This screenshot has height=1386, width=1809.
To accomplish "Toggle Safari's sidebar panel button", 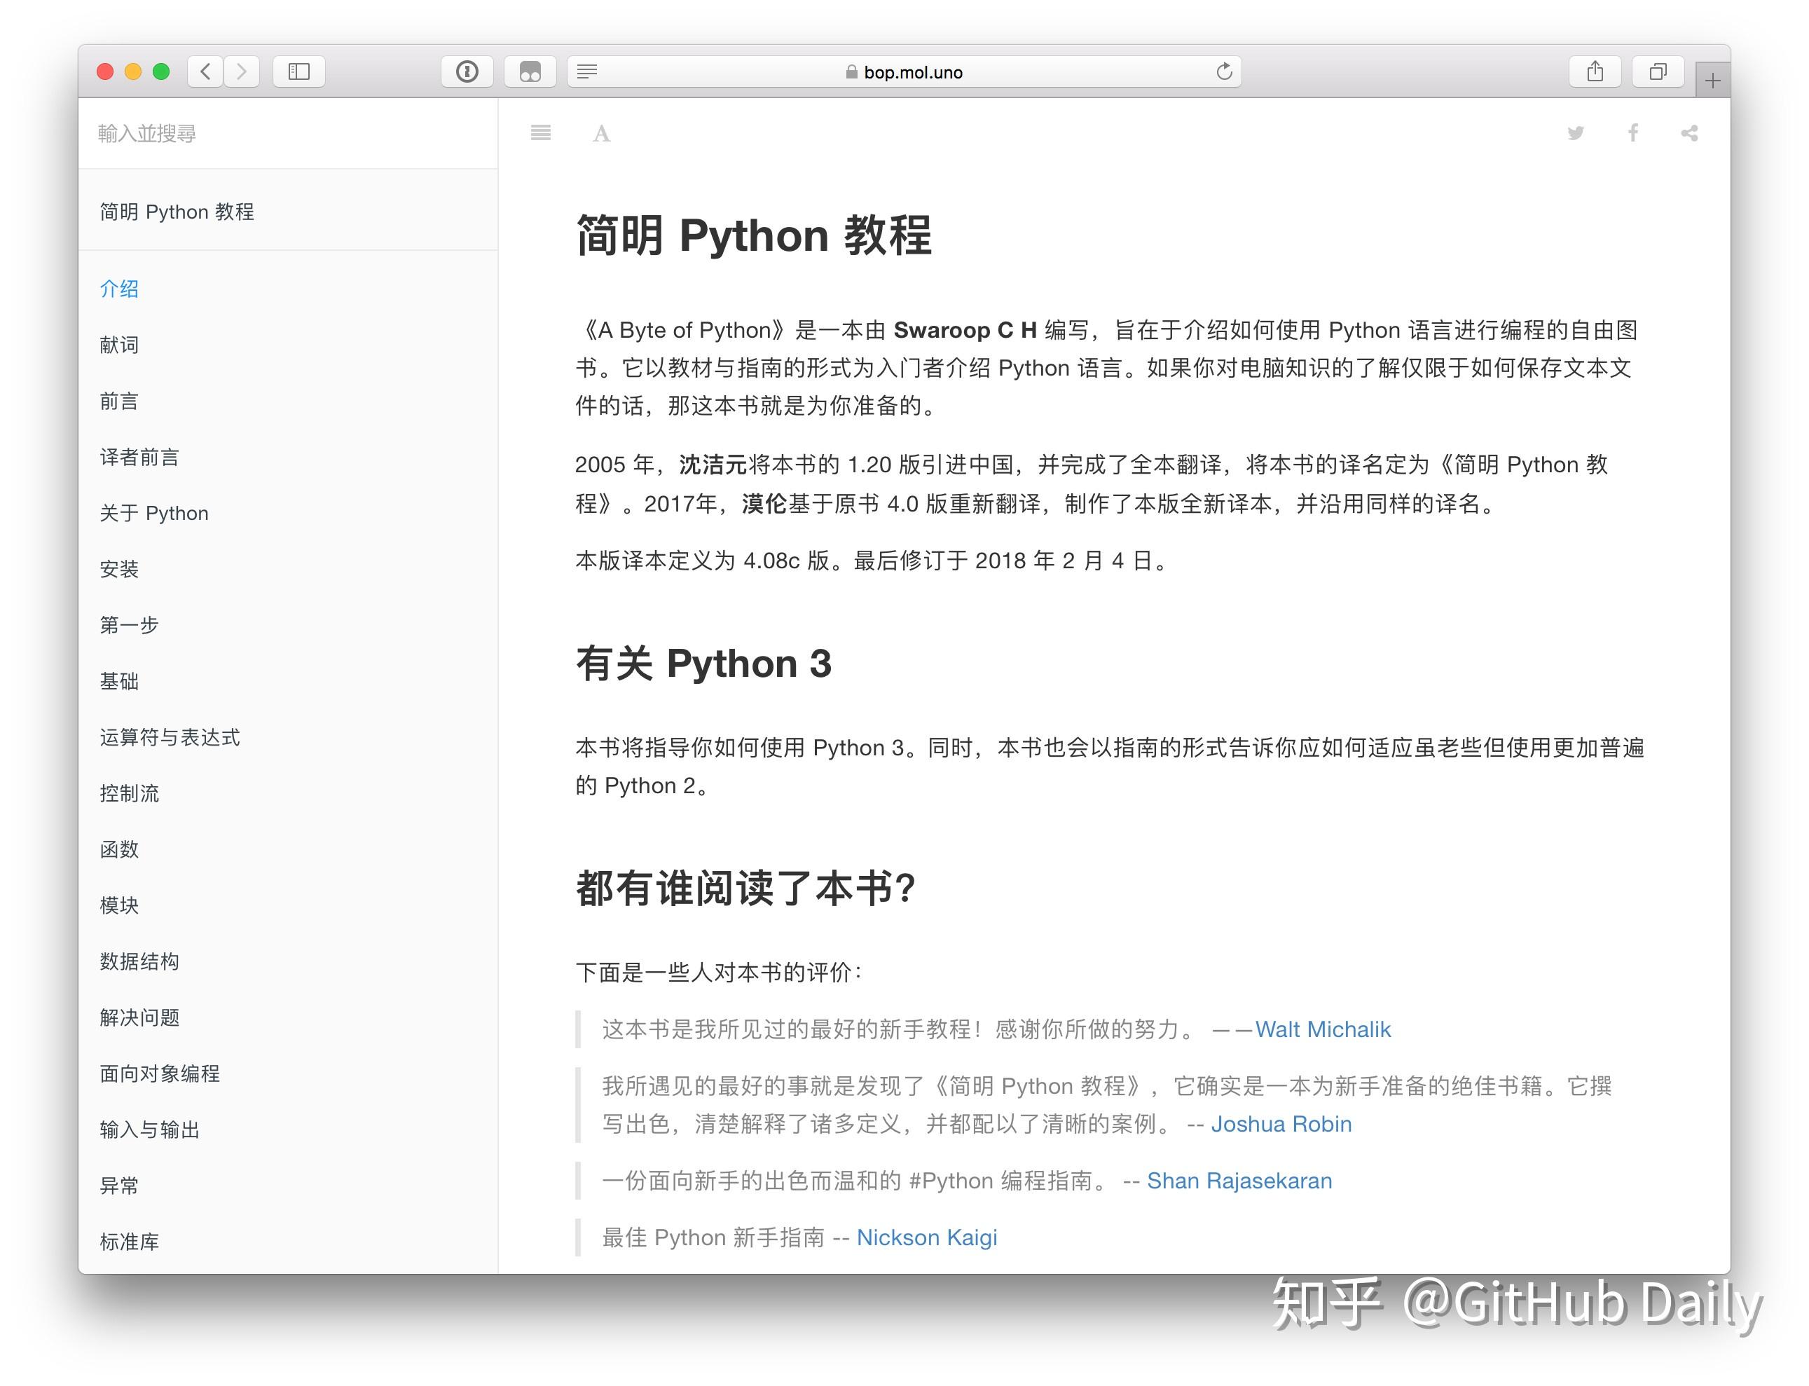I will pos(298,71).
